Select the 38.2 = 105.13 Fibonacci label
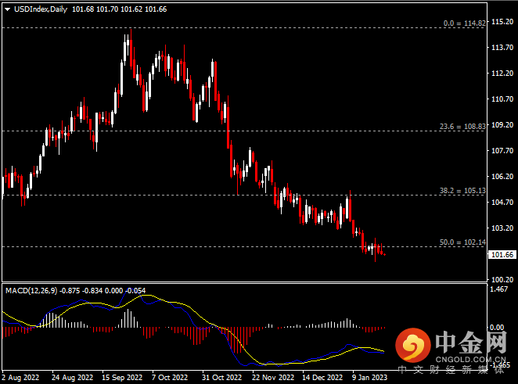The height and width of the screenshot is (384, 518). pos(462,191)
